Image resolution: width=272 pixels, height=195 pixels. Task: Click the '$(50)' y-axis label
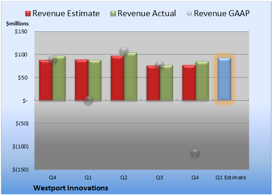coord(22,123)
